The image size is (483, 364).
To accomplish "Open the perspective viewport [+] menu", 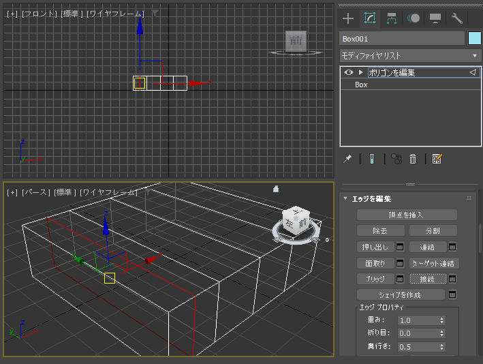I will pyautogui.click(x=12, y=192).
